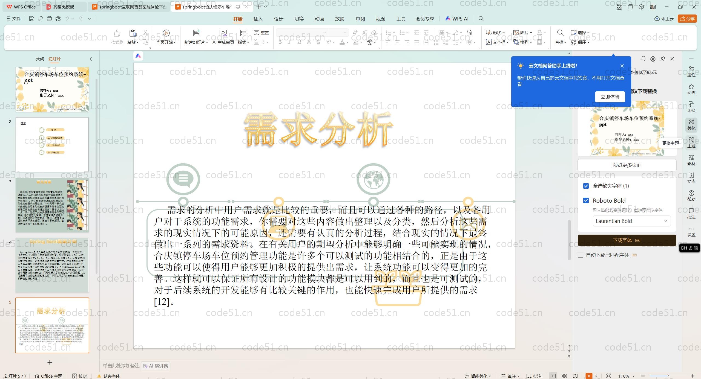The width and height of the screenshot is (701, 379).
Task: Open the 素材 sidebar panel
Action: [691, 160]
